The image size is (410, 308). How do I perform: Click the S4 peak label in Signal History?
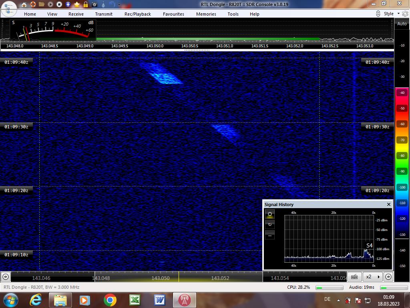[369, 245]
